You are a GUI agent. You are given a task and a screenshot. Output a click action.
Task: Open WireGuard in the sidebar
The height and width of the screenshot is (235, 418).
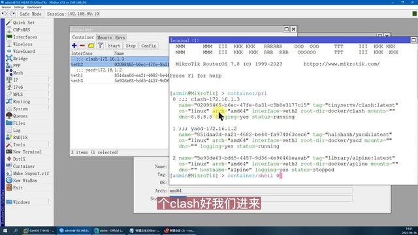24,52
